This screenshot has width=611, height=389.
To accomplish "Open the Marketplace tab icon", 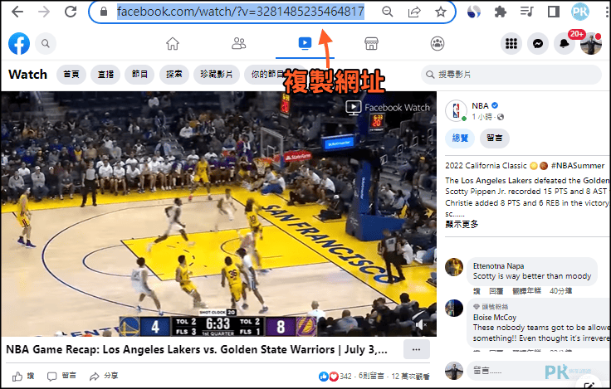I will [x=371, y=43].
